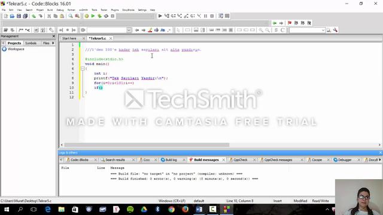Open Google Chrome from the taskbar
The height and width of the screenshot is (215, 383).
point(171,210)
